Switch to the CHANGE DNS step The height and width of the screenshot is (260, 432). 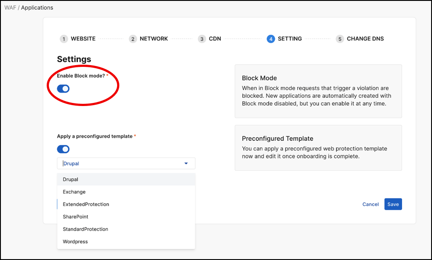(365, 39)
